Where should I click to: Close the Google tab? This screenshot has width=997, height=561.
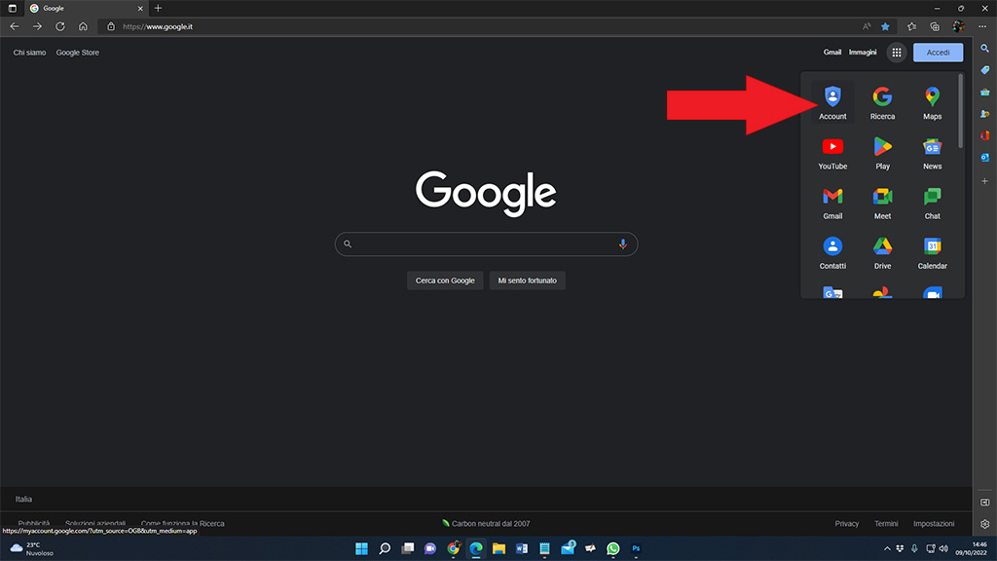pos(140,8)
